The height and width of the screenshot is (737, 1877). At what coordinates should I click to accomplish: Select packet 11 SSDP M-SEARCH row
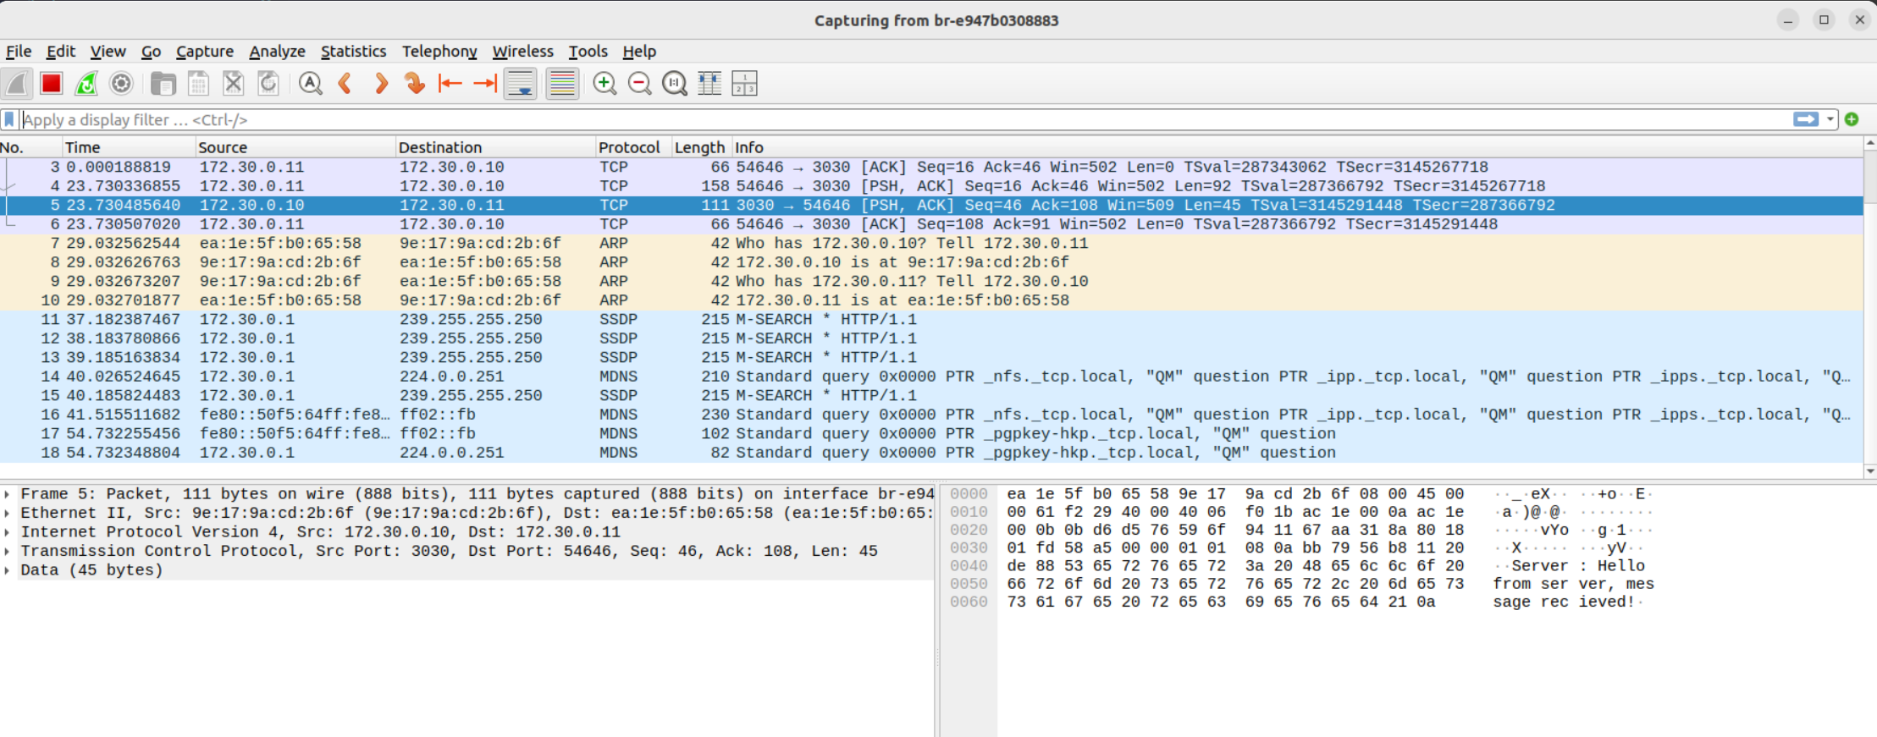pyautogui.click(x=508, y=320)
